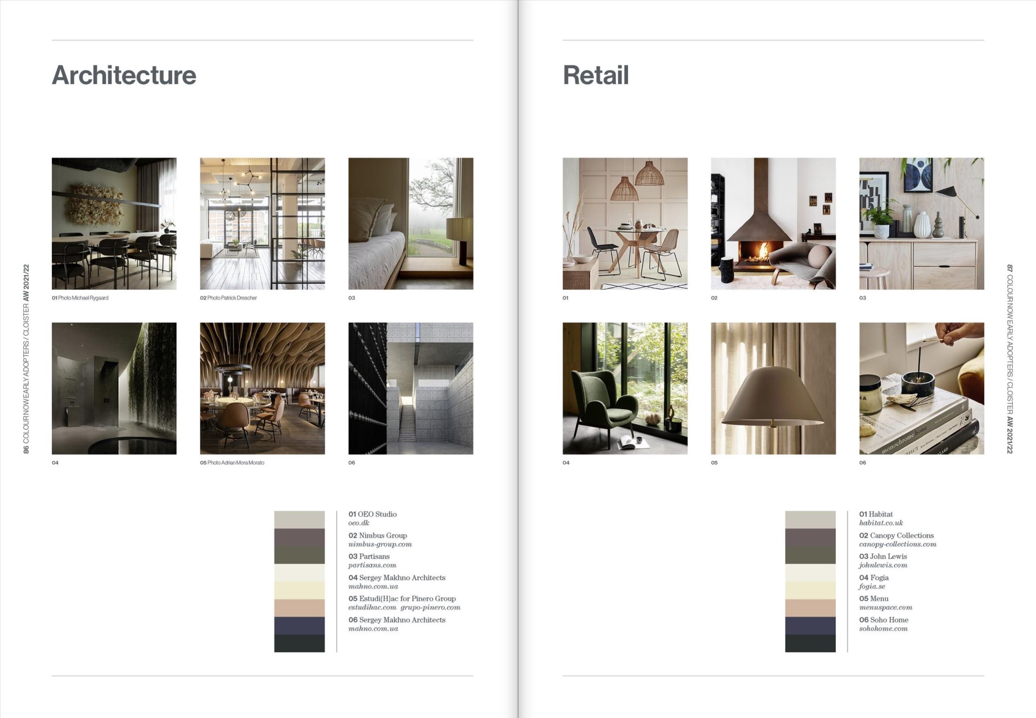
Task: Select Habitat dining set with rattan lamps
Action: click(625, 223)
